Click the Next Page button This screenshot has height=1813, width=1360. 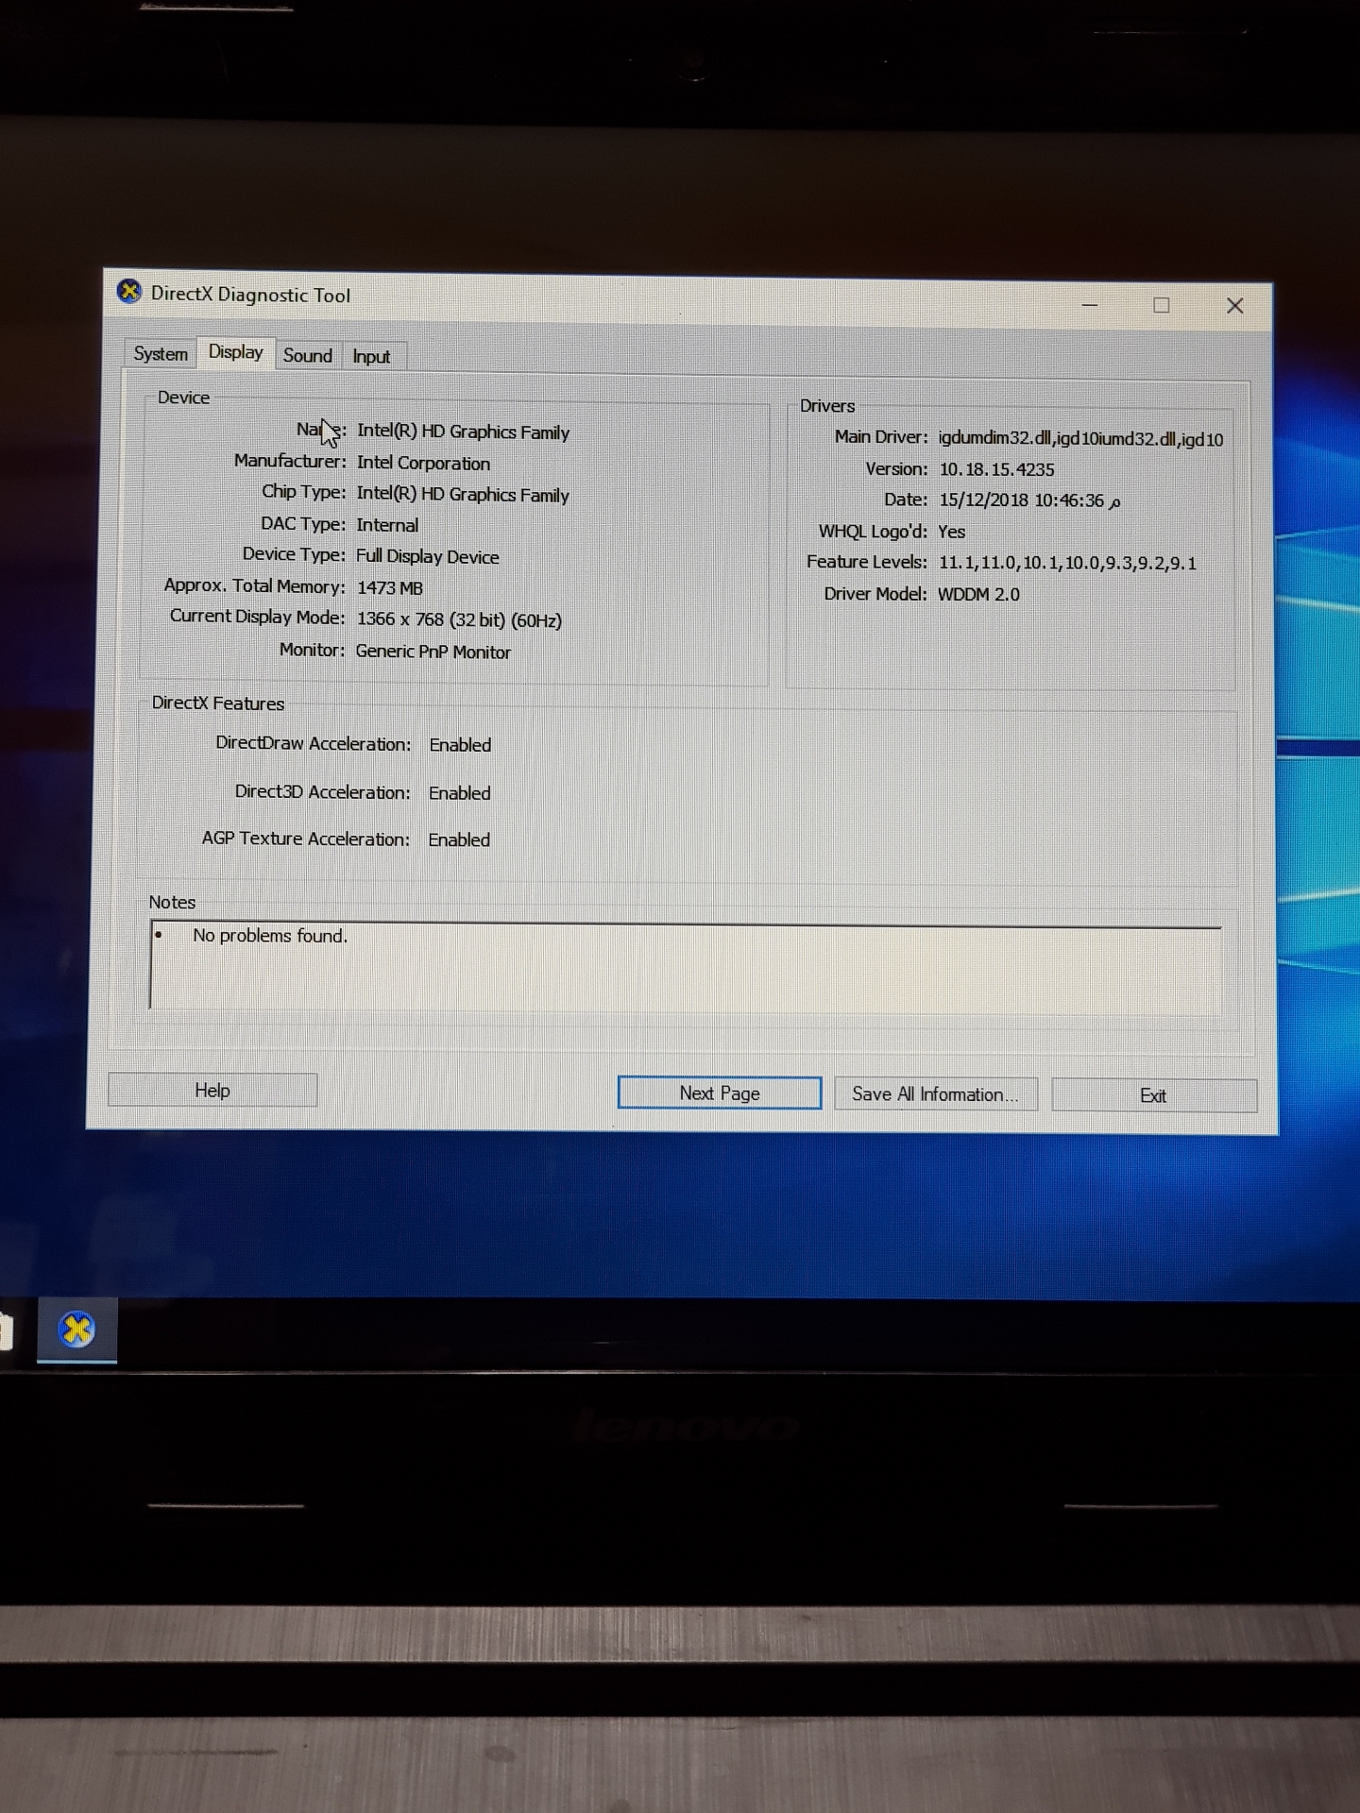(720, 1093)
